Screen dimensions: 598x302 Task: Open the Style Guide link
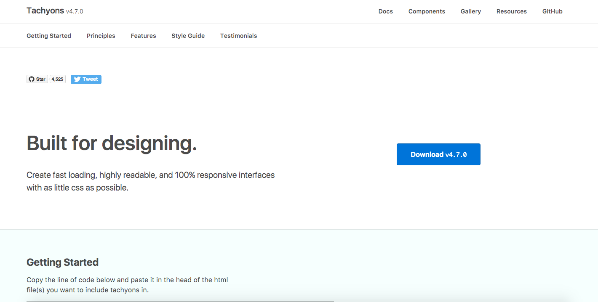click(188, 36)
